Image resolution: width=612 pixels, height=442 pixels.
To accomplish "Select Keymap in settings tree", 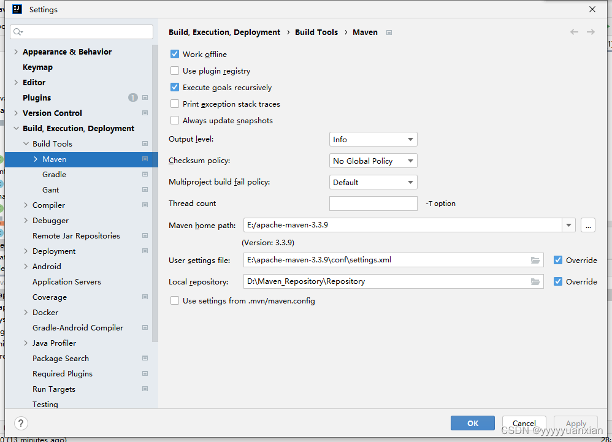I will point(37,67).
